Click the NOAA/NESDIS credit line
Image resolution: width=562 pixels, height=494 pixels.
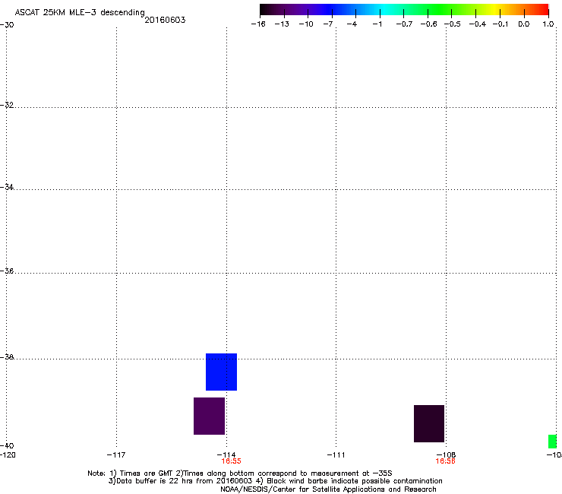(x=328, y=489)
